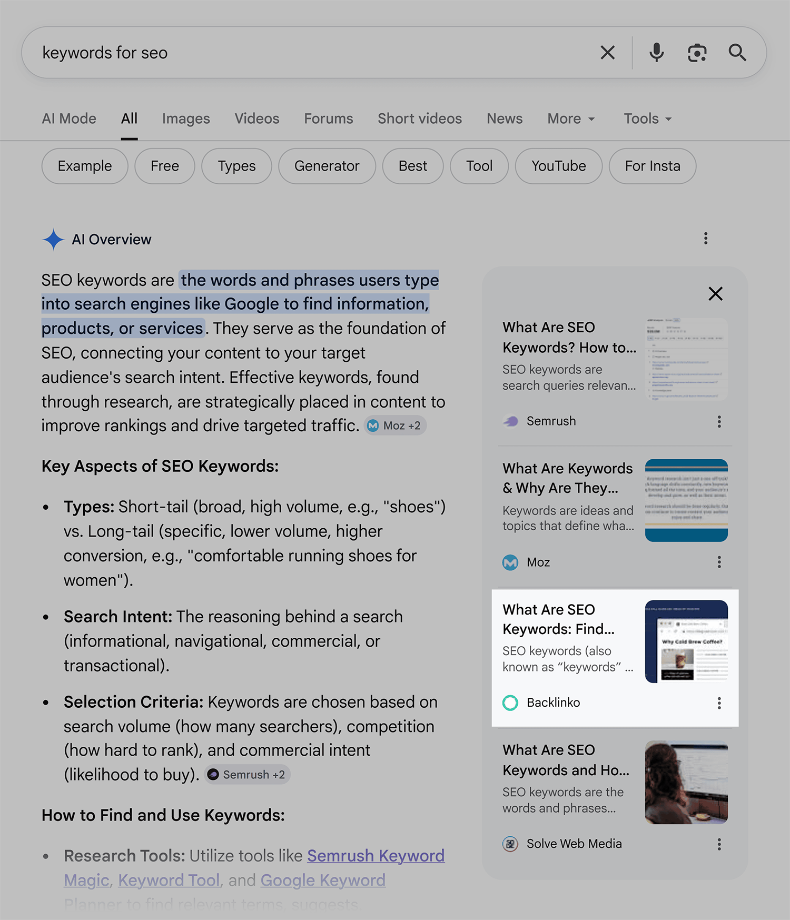The height and width of the screenshot is (920, 790).
Task: Select the Best filter chip
Action: [x=413, y=166]
